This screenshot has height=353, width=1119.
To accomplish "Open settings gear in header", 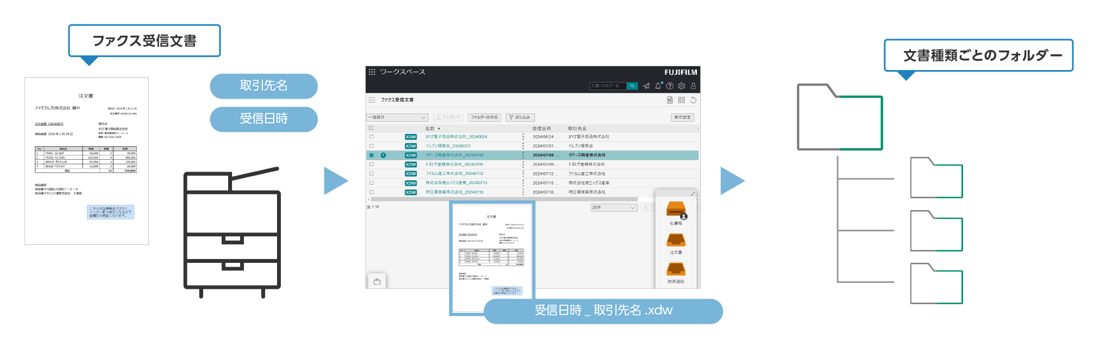I will pyautogui.click(x=682, y=86).
